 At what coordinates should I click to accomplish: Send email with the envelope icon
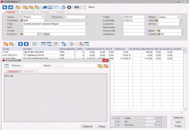[82, 8]
